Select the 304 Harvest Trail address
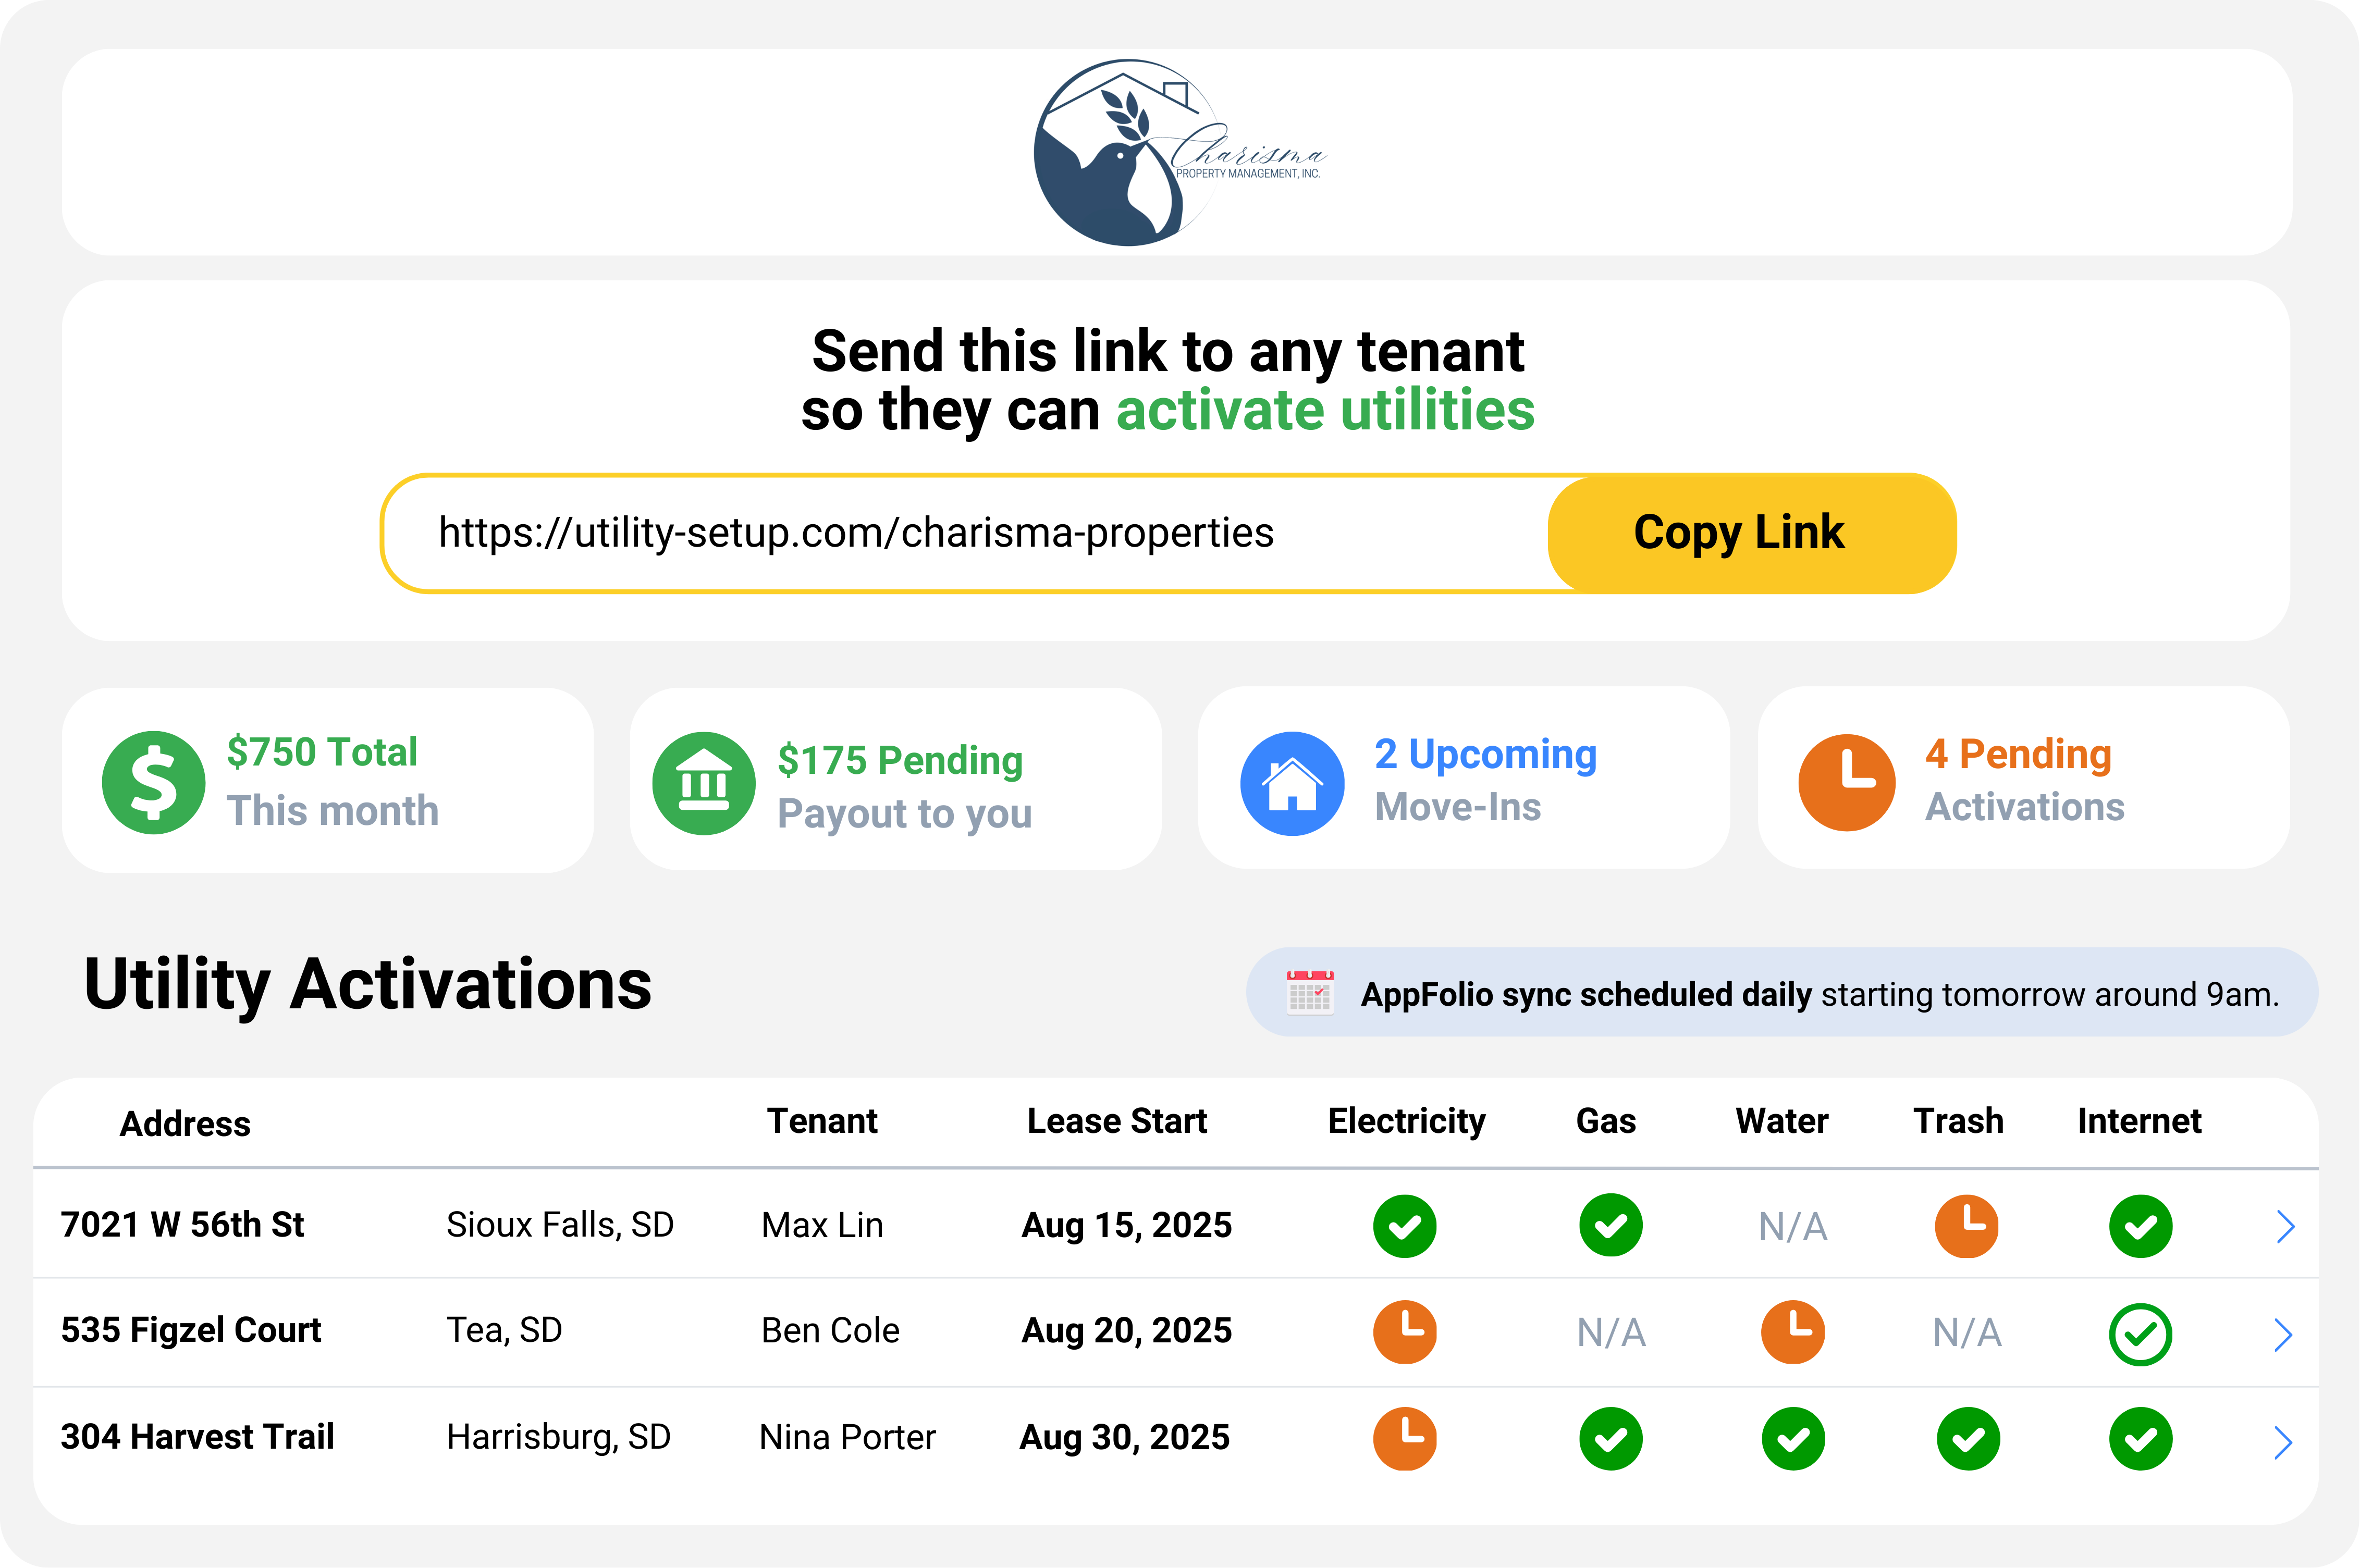The width and height of the screenshot is (2360, 1568). click(x=197, y=1436)
